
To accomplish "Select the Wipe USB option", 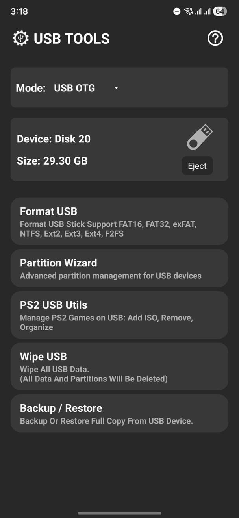I will coord(119,366).
